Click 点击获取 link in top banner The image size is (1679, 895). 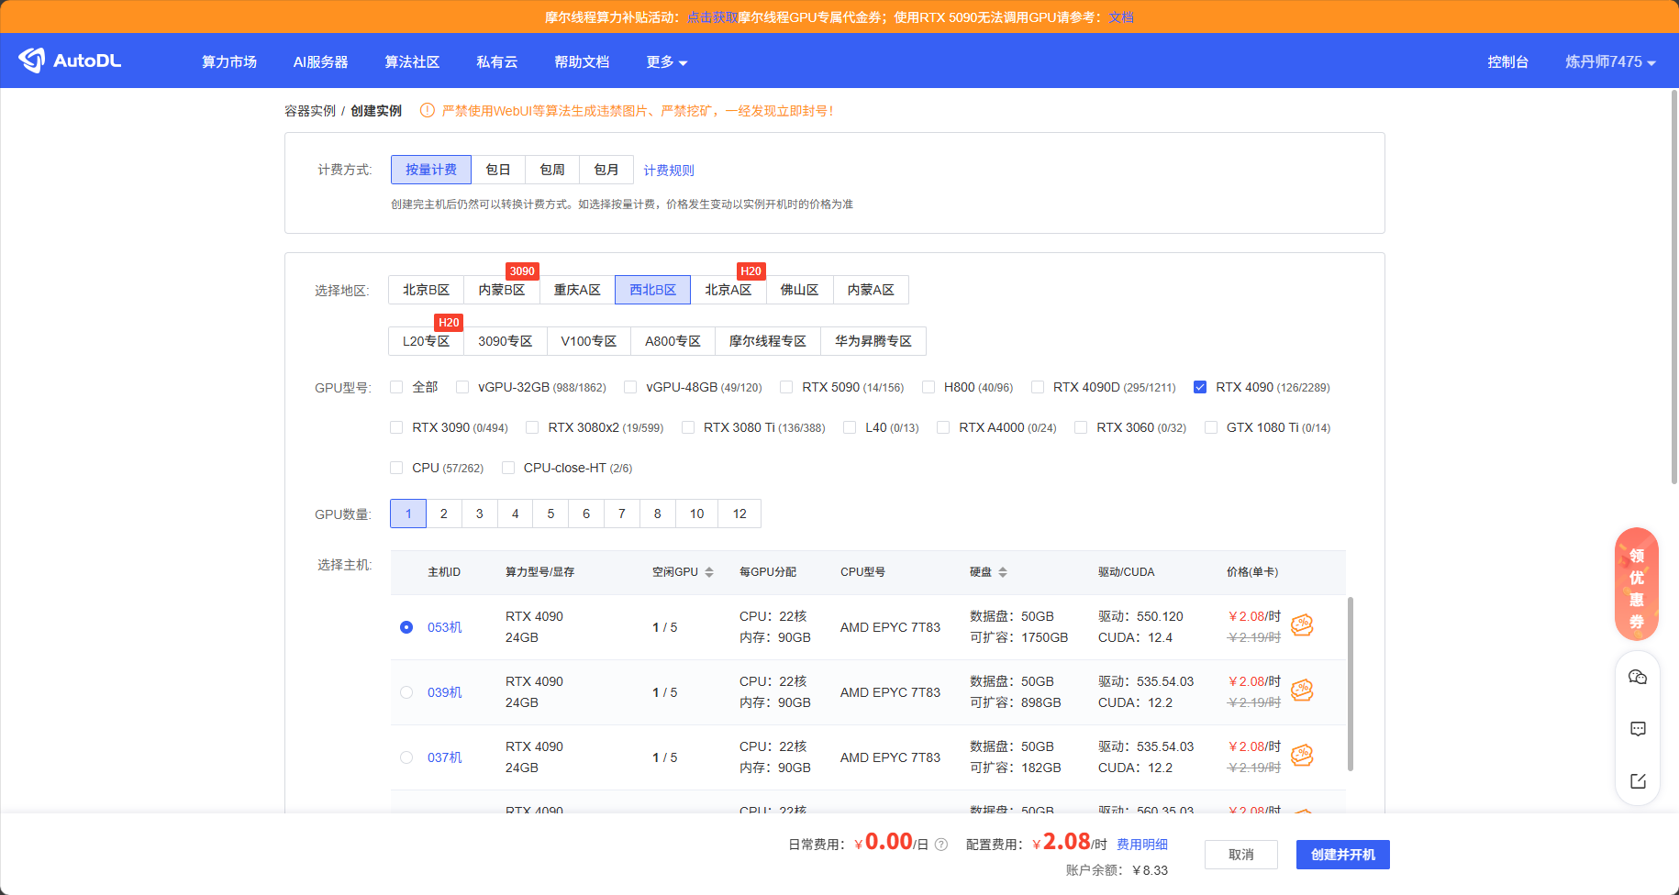712,17
